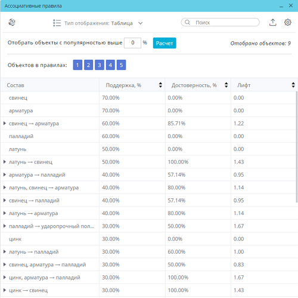Expand the свинец → арматура rule
This screenshot has height=298, width=298.
click(5, 124)
